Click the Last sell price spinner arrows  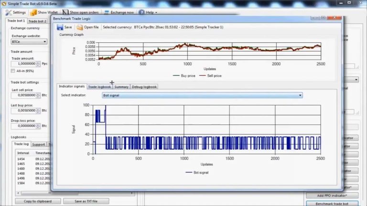click(x=38, y=95)
